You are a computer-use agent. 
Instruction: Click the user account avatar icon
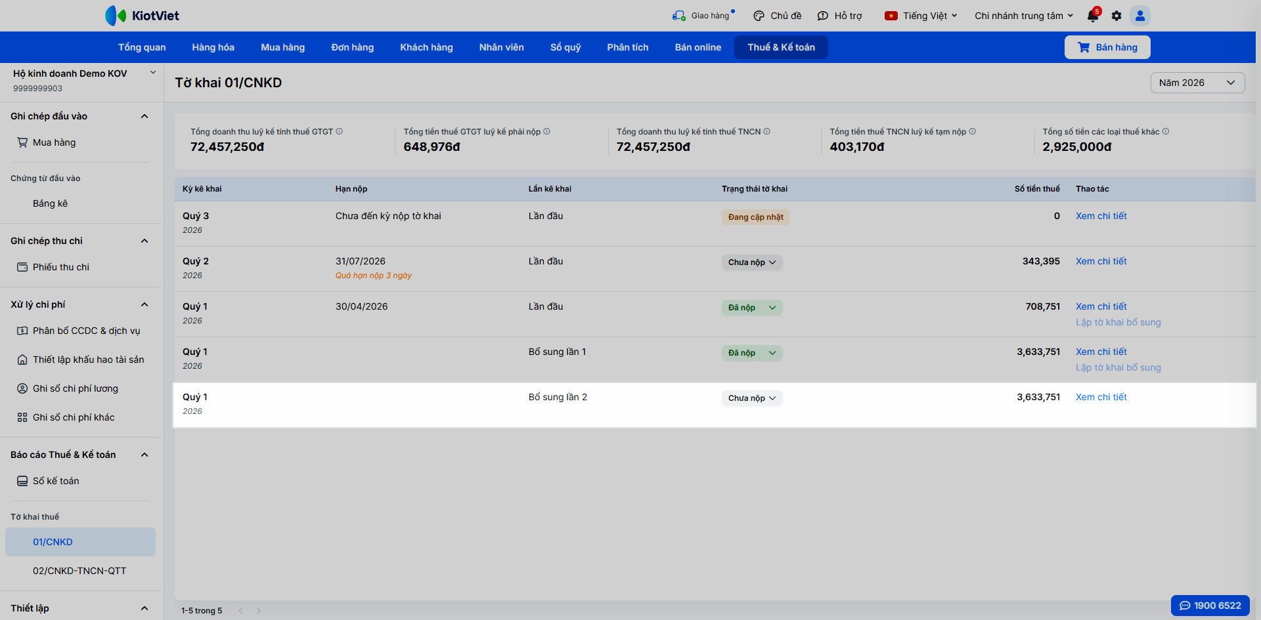pyautogui.click(x=1140, y=16)
